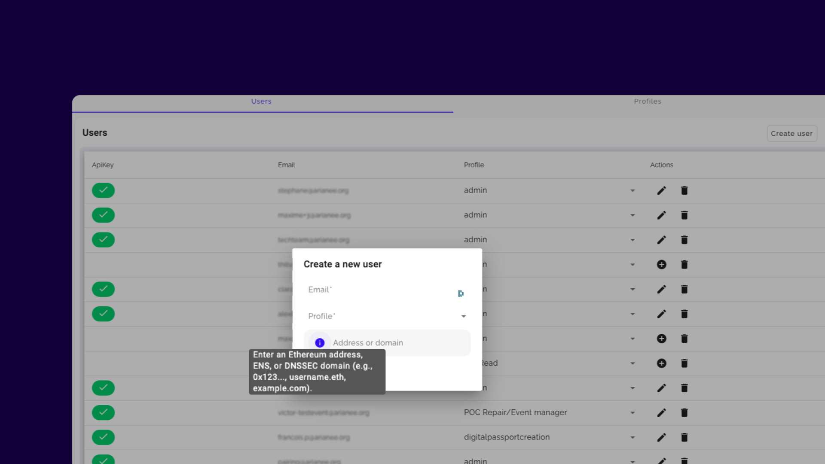Toggle the ApiKey badge for POC Repair row
The width and height of the screenshot is (825, 464).
click(103, 413)
